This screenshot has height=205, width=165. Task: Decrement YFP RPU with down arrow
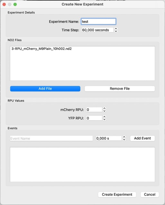tap(104, 119)
